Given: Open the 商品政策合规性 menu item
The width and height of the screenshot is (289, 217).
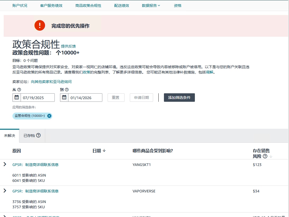Looking at the screenshot, I should [88, 6].
